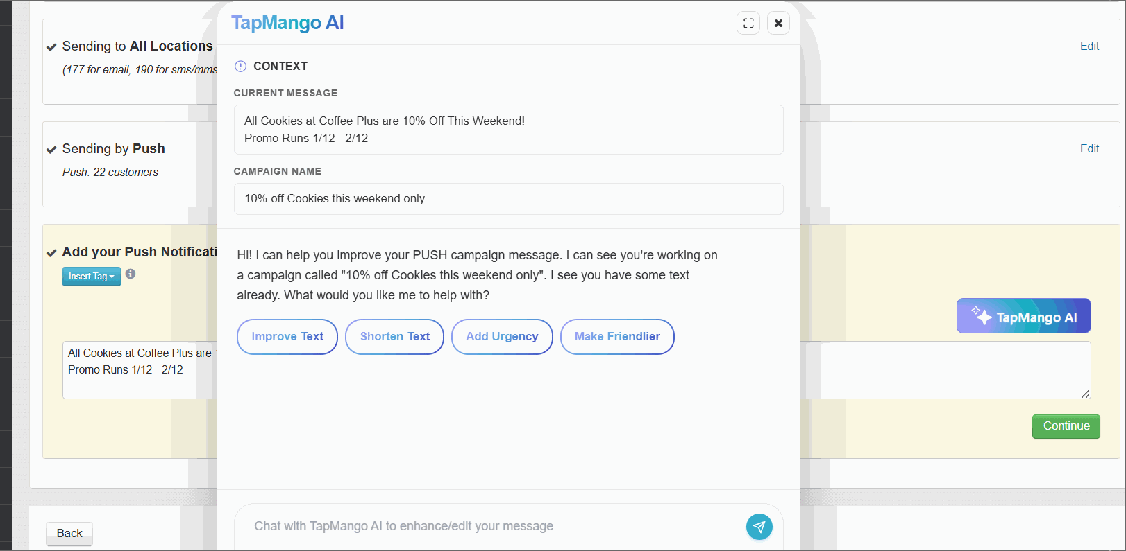The image size is (1126, 551).
Task: Click the TapMango AI dialog title
Action: click(x=287, y=23)
